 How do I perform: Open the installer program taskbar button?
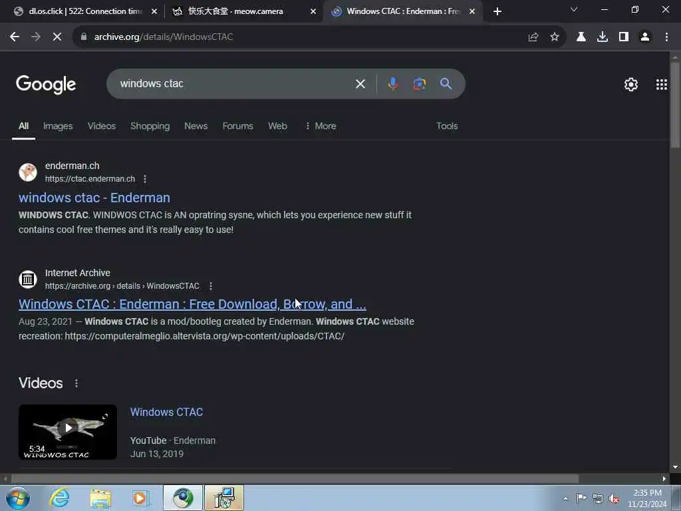[x=223, y=498]
